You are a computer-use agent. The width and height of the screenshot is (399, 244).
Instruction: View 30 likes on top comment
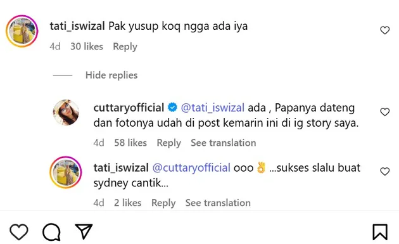(87, 47)
